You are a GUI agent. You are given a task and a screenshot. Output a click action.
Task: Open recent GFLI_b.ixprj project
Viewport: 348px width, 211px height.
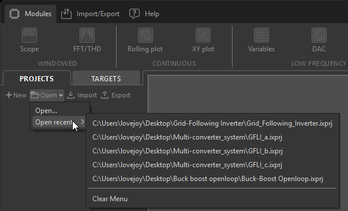[x=212, y=151]
